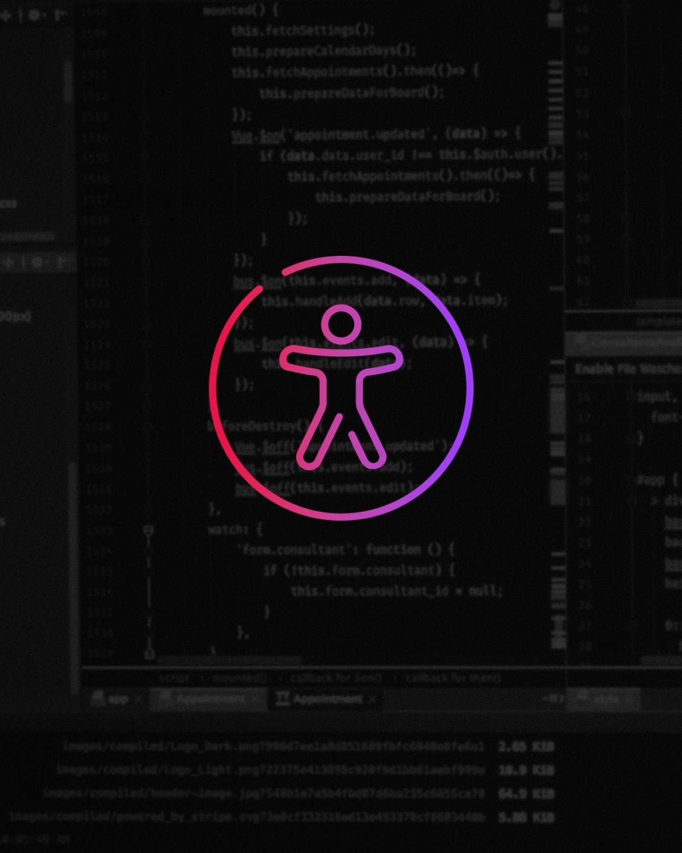This screenshot has height=853, width=682.
Task: Select the active Appointment tab
Action: (x=327, y=699)
